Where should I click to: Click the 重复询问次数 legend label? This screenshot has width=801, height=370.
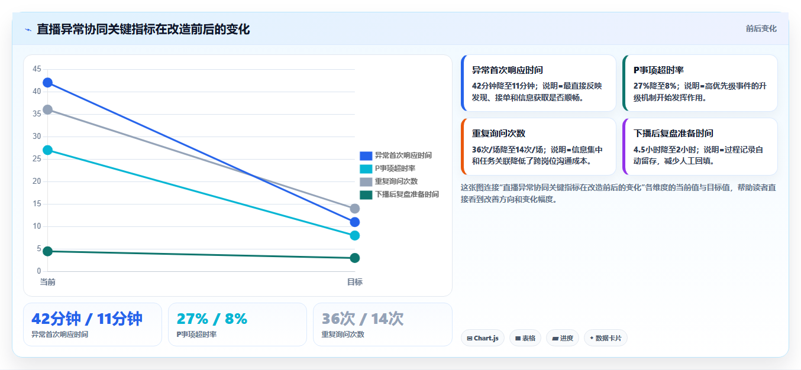[396, 181]
